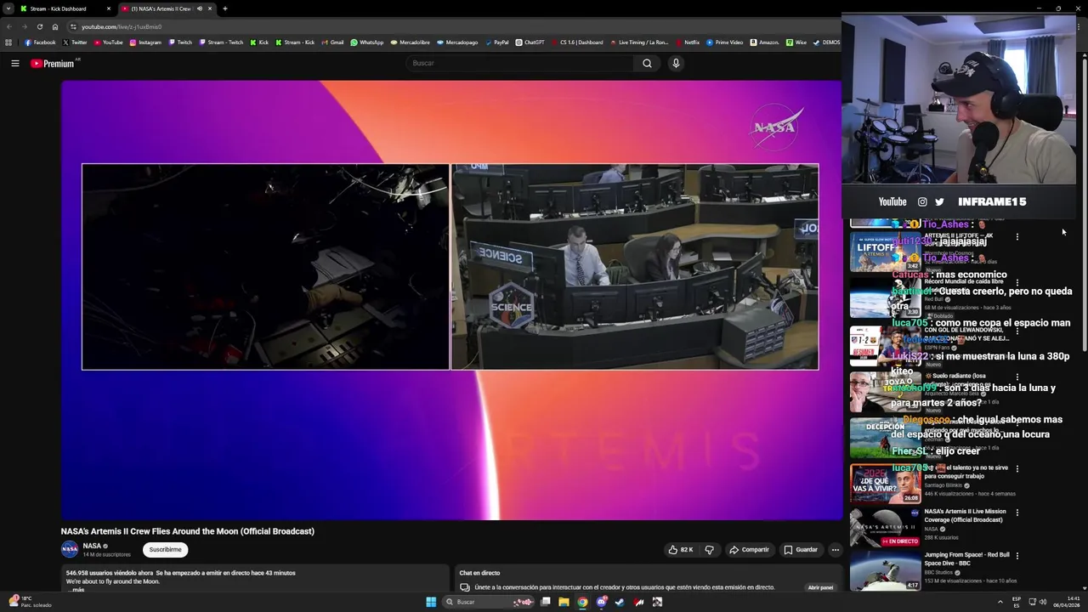This screenshot has height=612, width=1088.
Task: Open Discord from the taskbar
Action: coord(601,602)
